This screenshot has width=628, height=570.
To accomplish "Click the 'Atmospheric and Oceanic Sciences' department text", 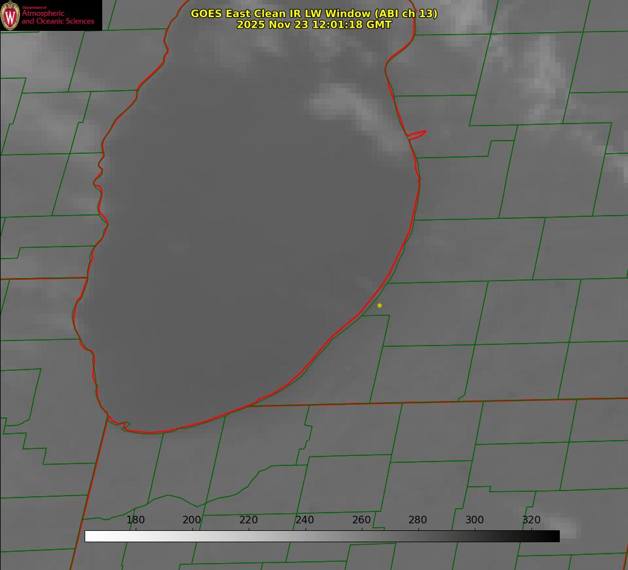I will tap(58, 17).
